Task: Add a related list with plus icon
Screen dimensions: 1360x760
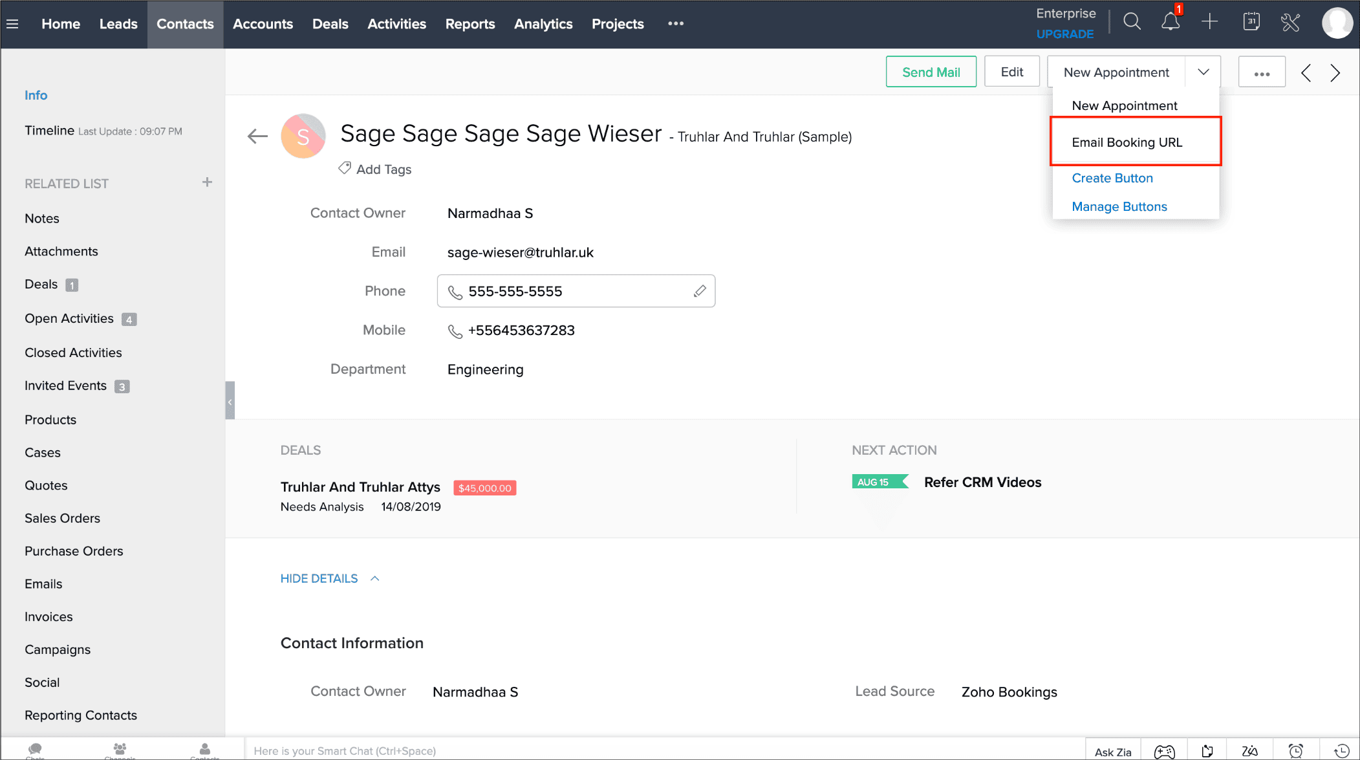Action: pyautogui.click(x=207, y=182)
